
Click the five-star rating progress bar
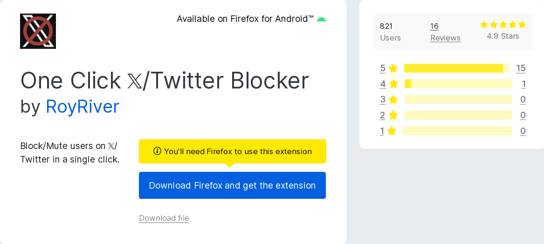click(457, 68)
